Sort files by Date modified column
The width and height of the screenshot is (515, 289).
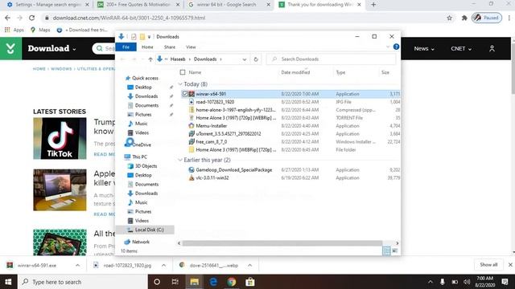coord(295,72)
